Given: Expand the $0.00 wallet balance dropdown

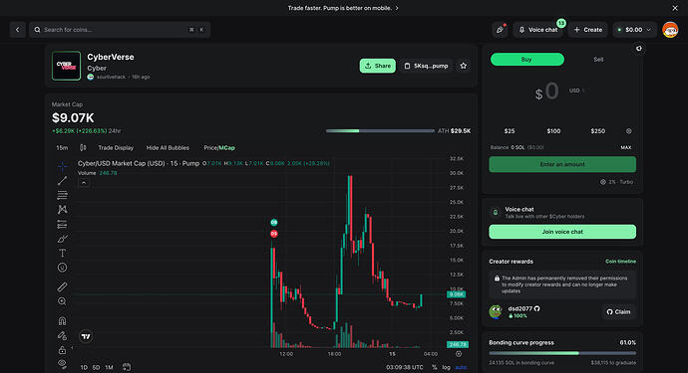Looking at the screenshot, I should click(634, 30).
